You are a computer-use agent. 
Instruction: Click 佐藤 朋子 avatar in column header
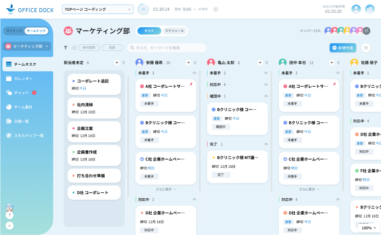pyautogui.click(x=354, y=62)
